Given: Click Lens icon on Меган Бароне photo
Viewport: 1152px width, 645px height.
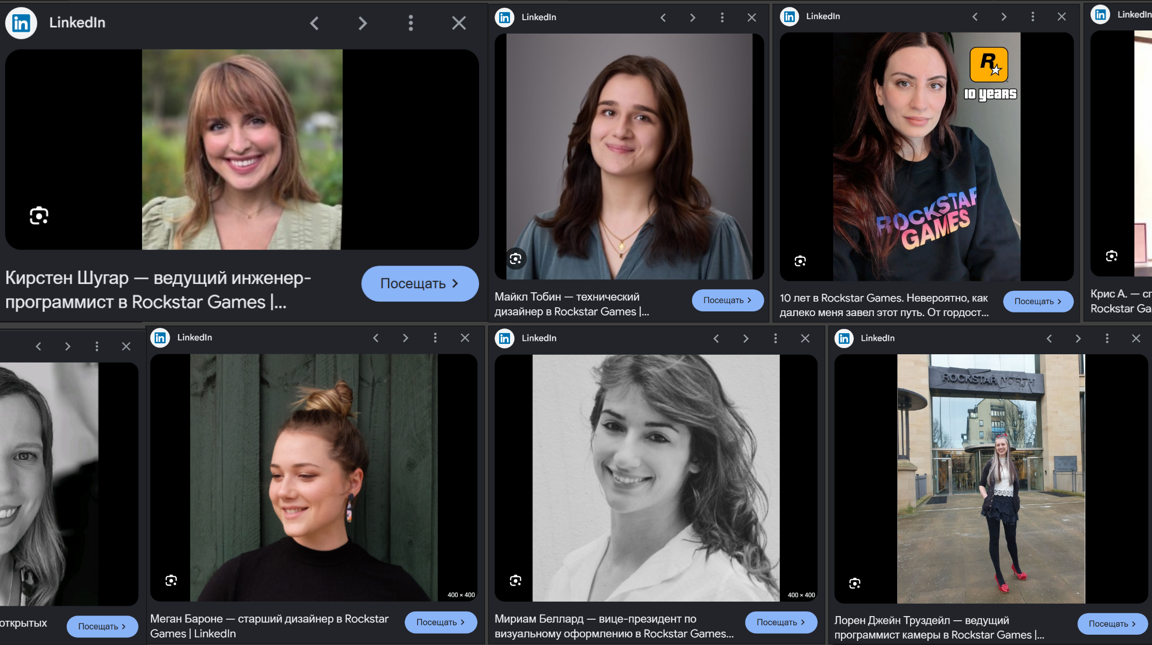Looking at the screenshot, I should [171, 580].
